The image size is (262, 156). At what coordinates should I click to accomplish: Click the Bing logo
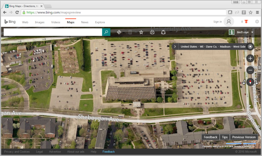(10, 22)
